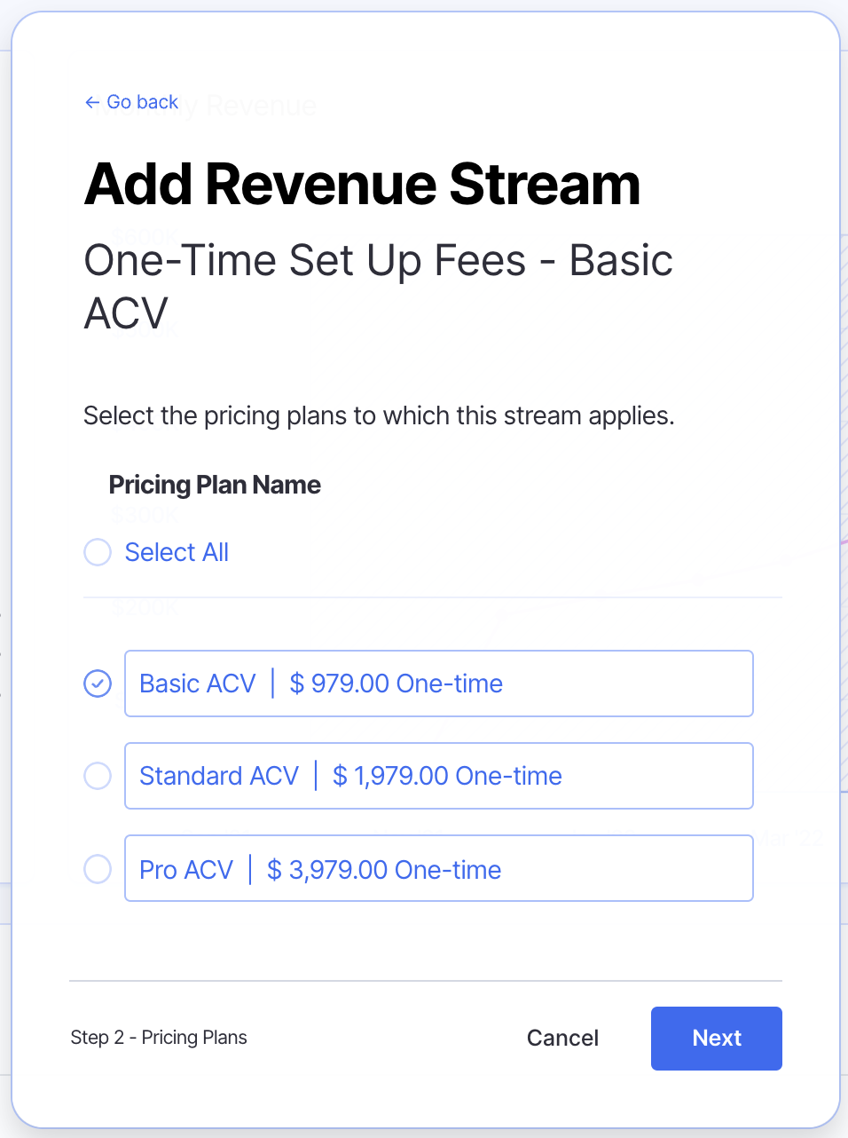This screenshot has width=848, height=1138.
Task: Cancel adding the revenue stream
Action: (x=562, y=1038)
